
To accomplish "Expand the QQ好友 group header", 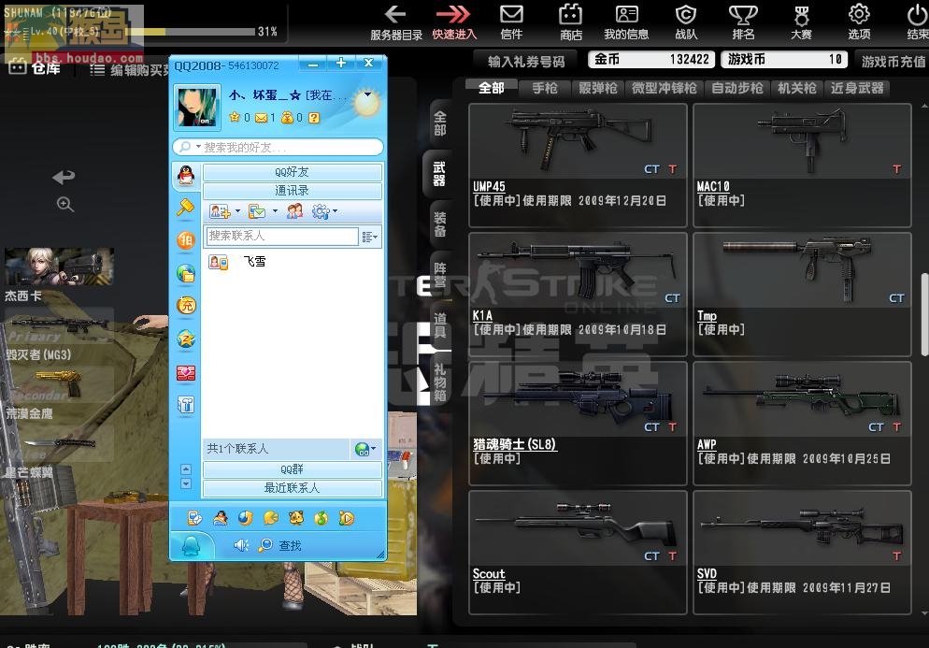I will tap(293, 172).
